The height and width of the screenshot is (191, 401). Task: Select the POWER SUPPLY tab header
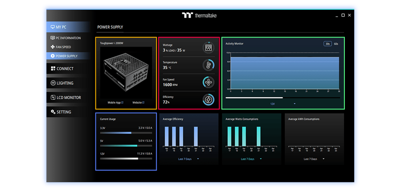click(x=110, y=27)
